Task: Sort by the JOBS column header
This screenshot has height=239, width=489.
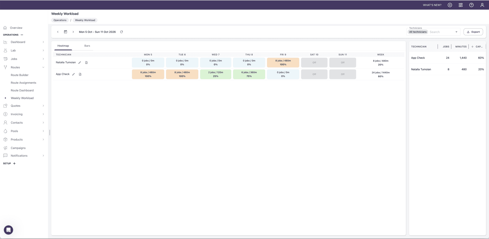Action: tap(446, 47)
